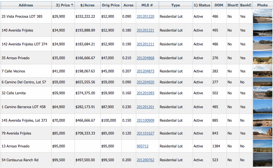Sort by the Acres column header
Image resolution: width=273 pixels, height=168 pixels.
pyautogui.click(x=128, y=5)
